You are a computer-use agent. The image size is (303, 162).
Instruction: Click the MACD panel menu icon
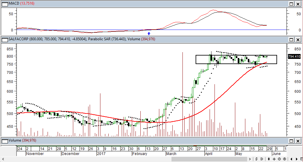click(5, 4)
